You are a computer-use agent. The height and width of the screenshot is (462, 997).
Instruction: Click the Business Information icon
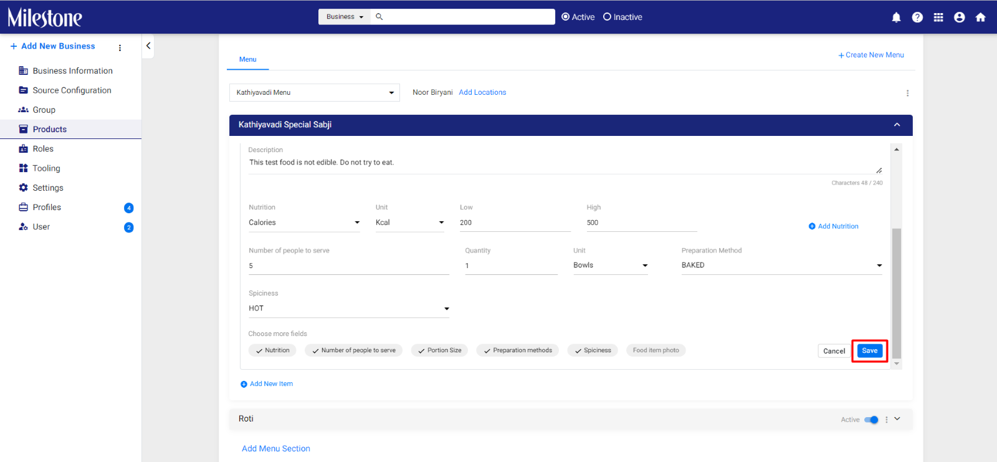[23, 70]
